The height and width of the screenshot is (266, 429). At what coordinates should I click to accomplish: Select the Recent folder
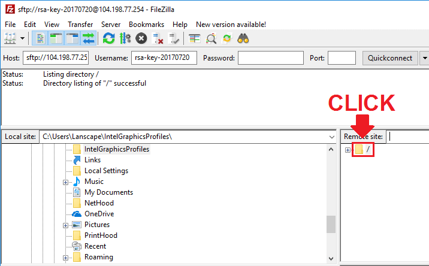click(95, 246)
